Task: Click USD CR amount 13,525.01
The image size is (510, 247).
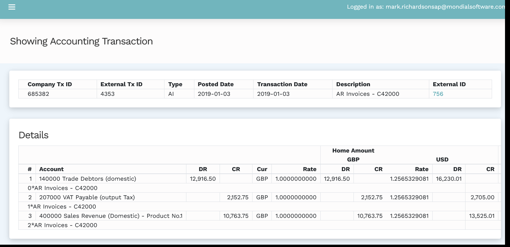Action: point(482,216)
